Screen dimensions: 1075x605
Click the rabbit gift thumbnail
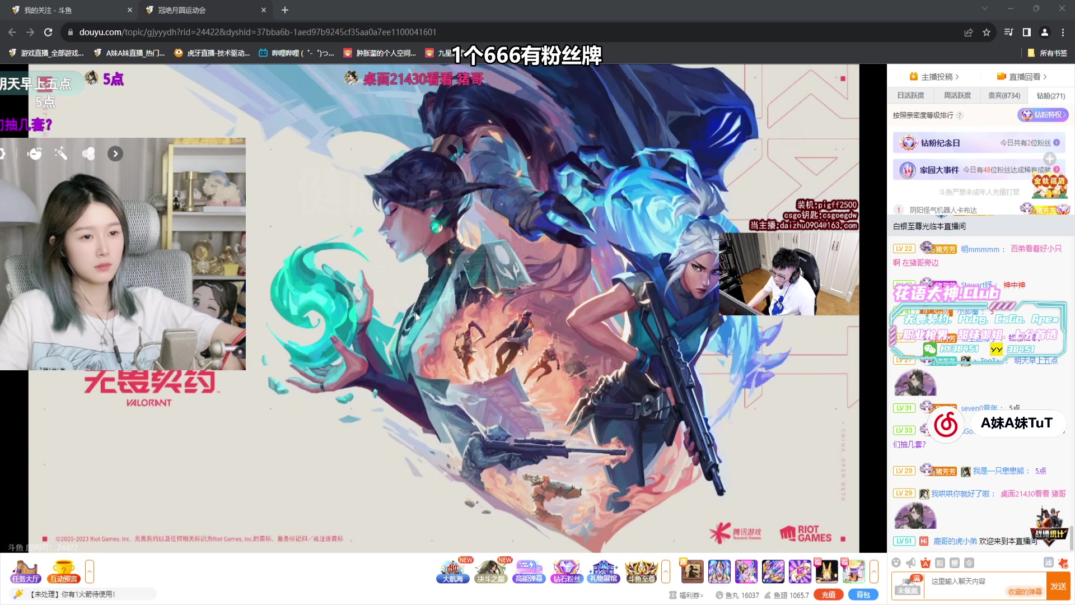(x=826, y=571)
